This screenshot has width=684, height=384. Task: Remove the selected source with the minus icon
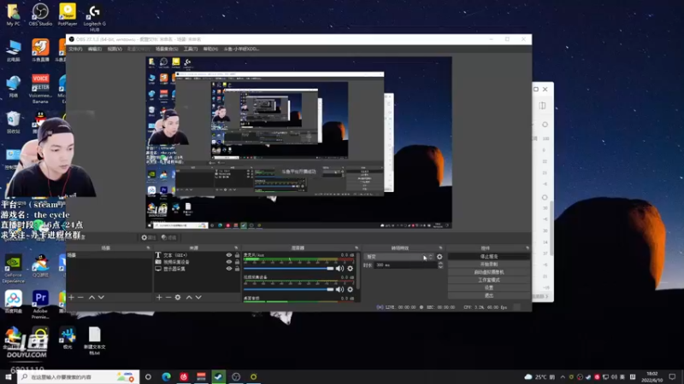pos(168,297)
